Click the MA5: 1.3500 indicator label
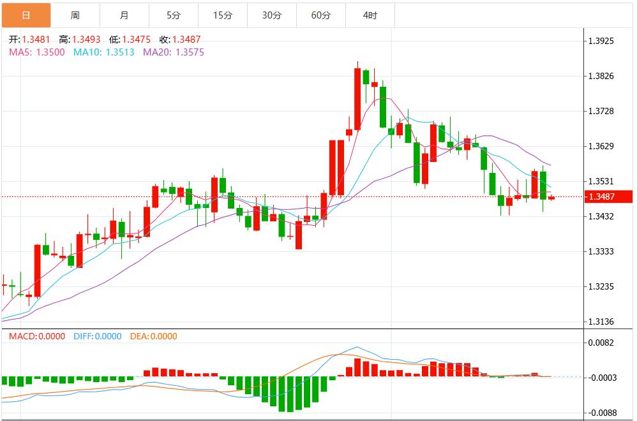 (36, 52)
